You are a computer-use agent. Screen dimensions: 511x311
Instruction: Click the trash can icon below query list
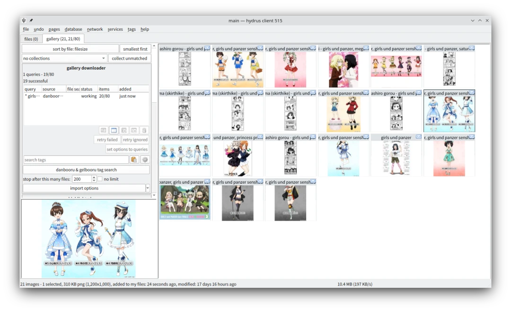click(x=144, y=130)
